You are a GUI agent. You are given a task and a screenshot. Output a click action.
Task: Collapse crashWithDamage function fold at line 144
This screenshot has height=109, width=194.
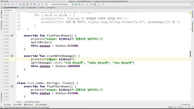click(16, 56)
